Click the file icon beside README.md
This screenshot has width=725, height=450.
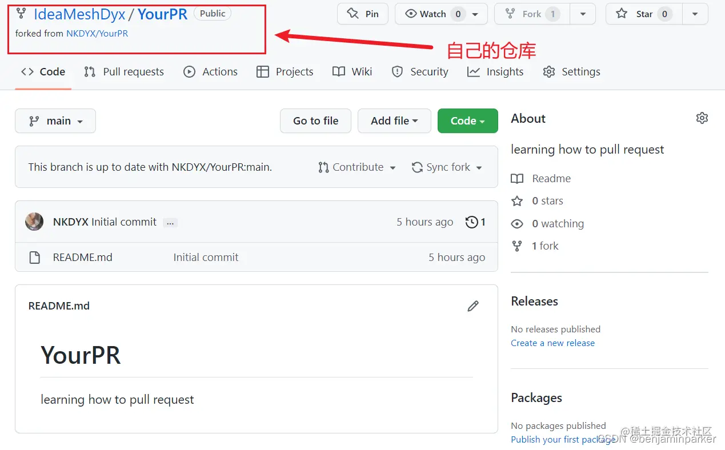tap(35, 258)
